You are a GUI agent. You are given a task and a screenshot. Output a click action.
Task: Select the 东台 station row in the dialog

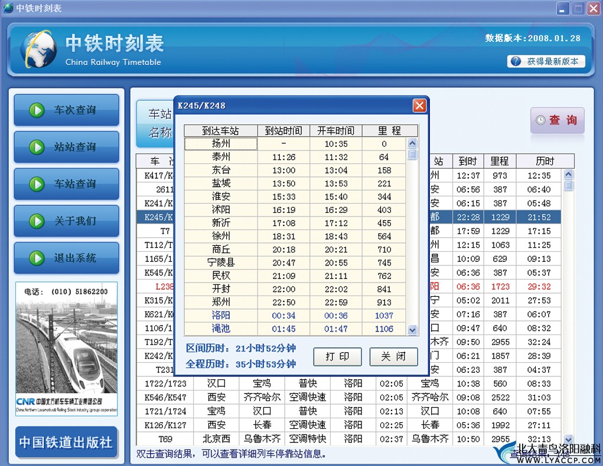tap(295, 170)
